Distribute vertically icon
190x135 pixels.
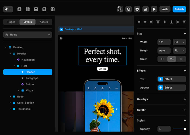[184, 22]
